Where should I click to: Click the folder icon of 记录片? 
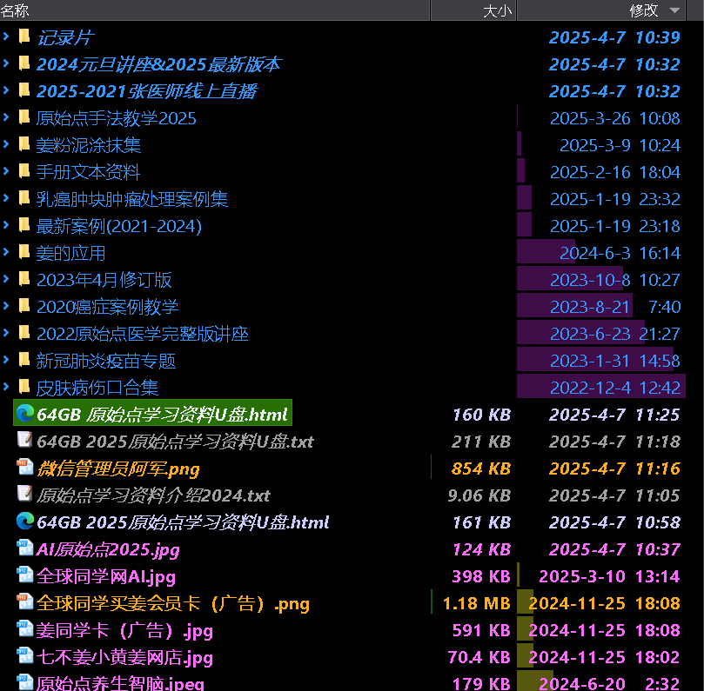[x=25, y=37]
